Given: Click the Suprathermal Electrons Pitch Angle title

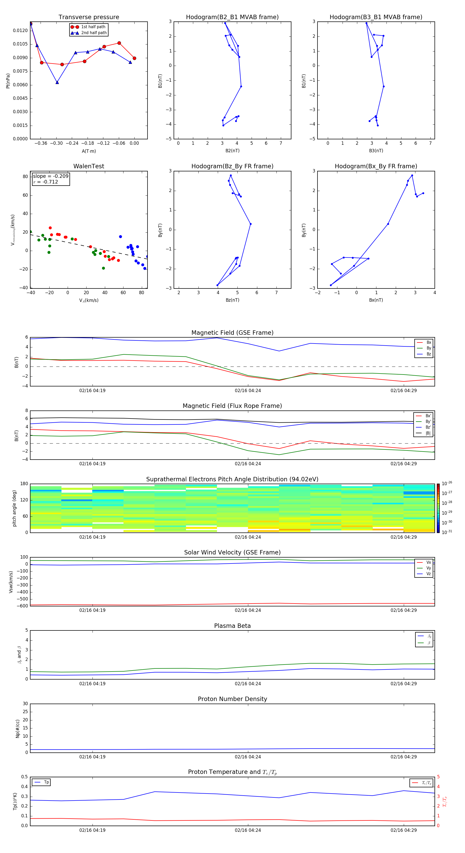Looking at the screenshot, I should (x=232, y=479).
